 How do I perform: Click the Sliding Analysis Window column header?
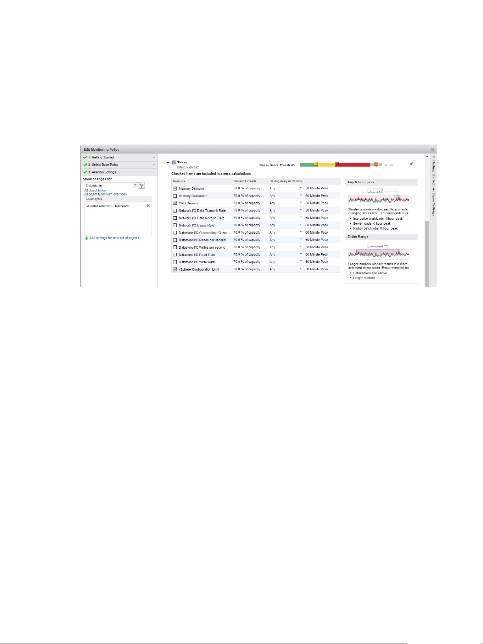(286, 181)
